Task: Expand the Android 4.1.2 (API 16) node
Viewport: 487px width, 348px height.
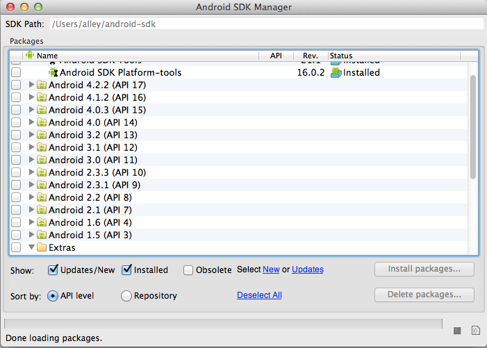Action: click(31, 97)
